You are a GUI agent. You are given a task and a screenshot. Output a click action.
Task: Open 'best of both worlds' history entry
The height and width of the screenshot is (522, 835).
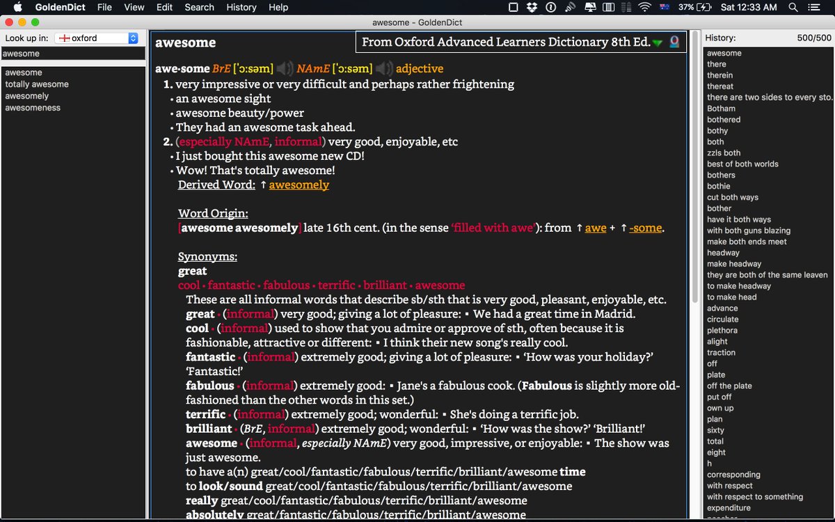tap(742, 164)
